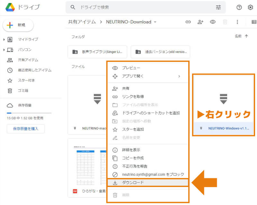Click the PDF icon beside ひらがな・音素
This screenshot has width=257, height=205.
(75, 191)
